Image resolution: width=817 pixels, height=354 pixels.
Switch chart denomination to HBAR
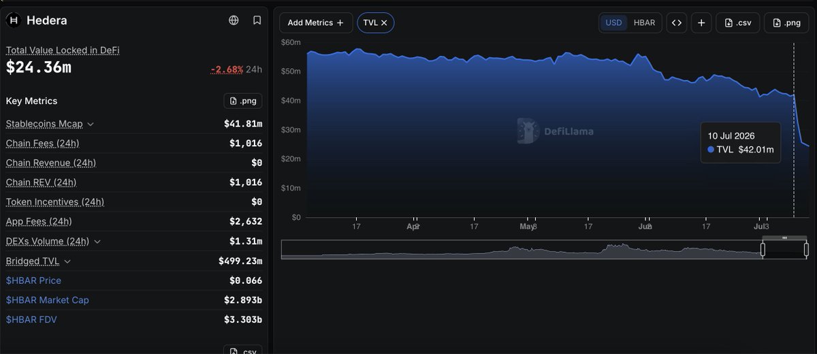point(644,22)
